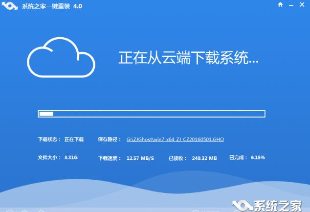Click the large cloud outline icon
310x212 pixels.
pos(61,59)
